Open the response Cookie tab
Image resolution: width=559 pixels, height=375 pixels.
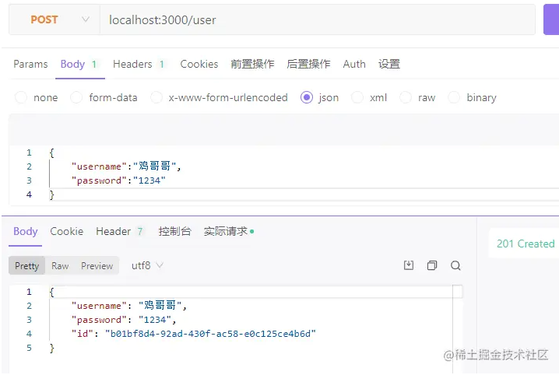67,232
